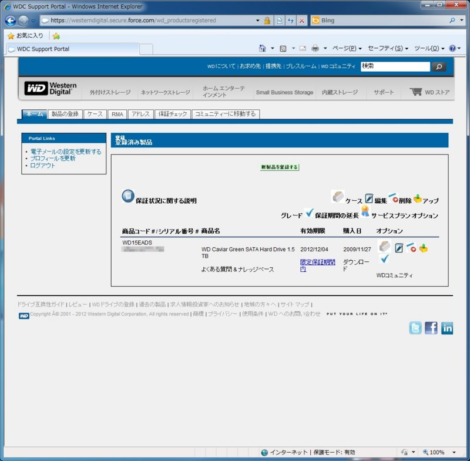Click the LinkedIn icon at page bottom

tap(446, 328)
